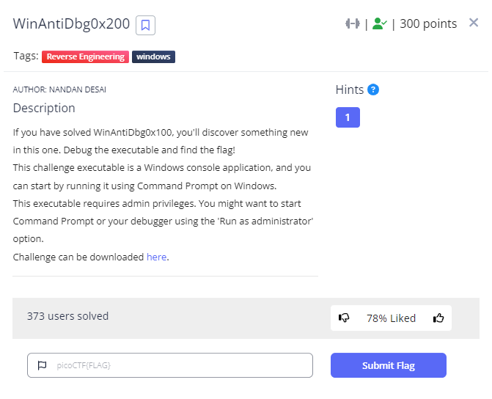The image size is (492, 399).
Task: Click the Hints heading
Action: 349,89
